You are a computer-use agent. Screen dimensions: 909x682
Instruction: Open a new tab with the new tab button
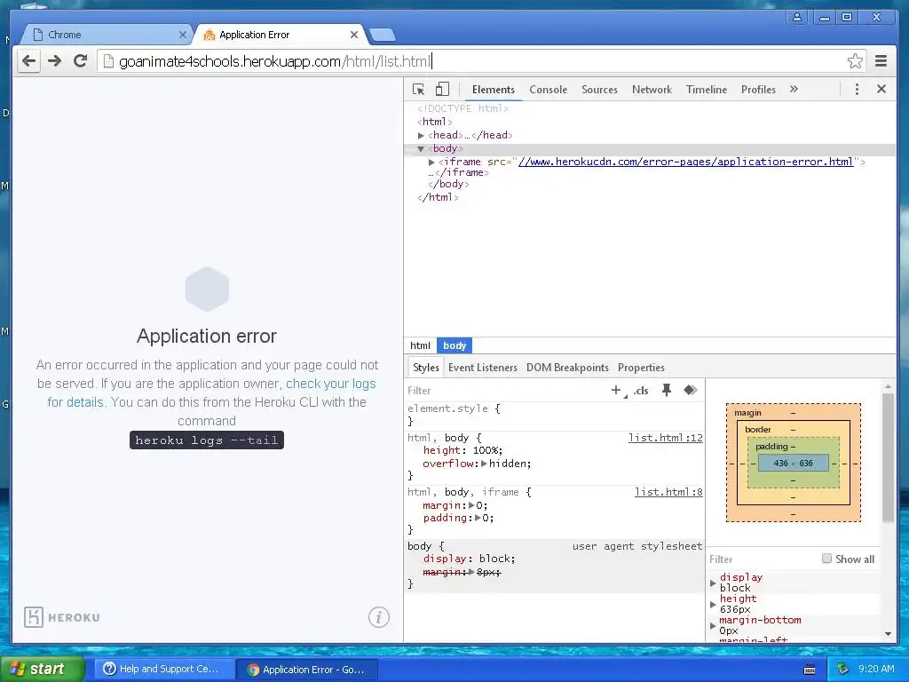coord(383,36)
